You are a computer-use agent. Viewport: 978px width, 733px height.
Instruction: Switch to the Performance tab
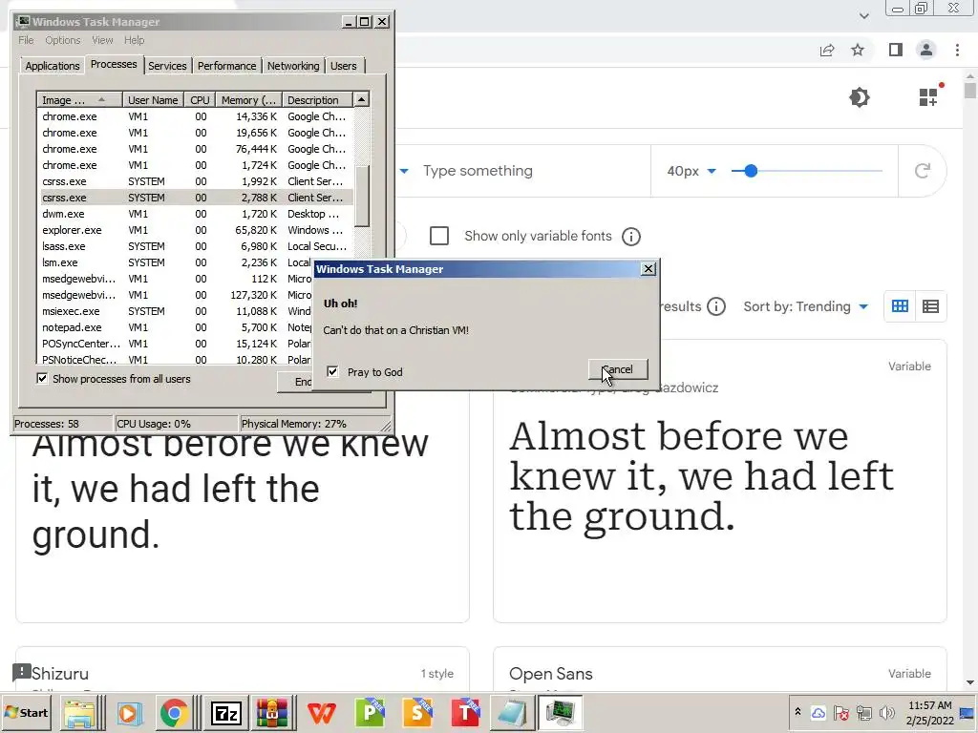point(226,66)
